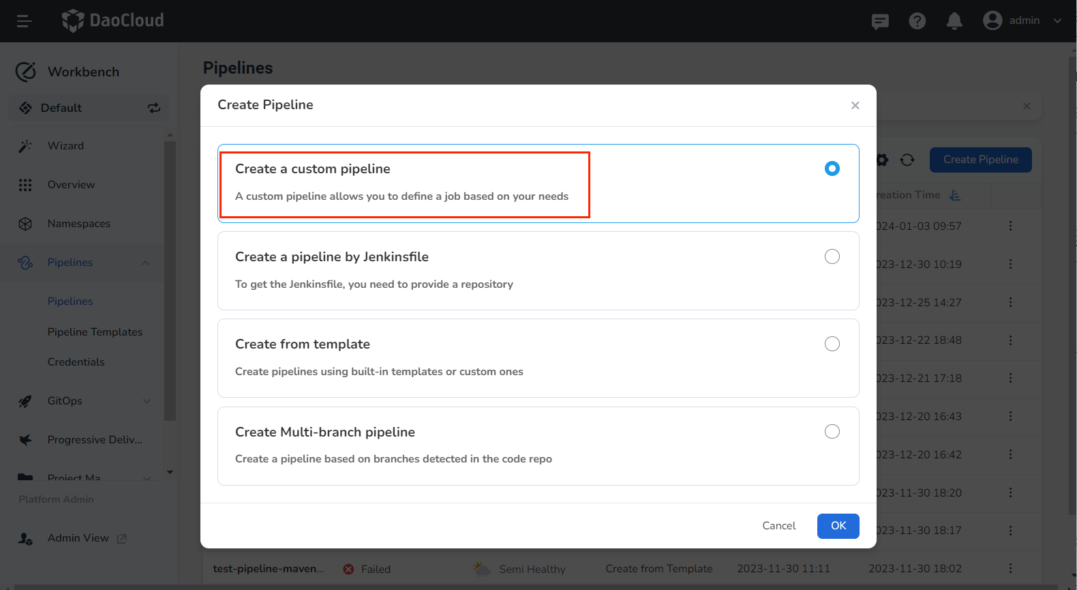Cancel the Create Pipeline dialog

point(778,526)
